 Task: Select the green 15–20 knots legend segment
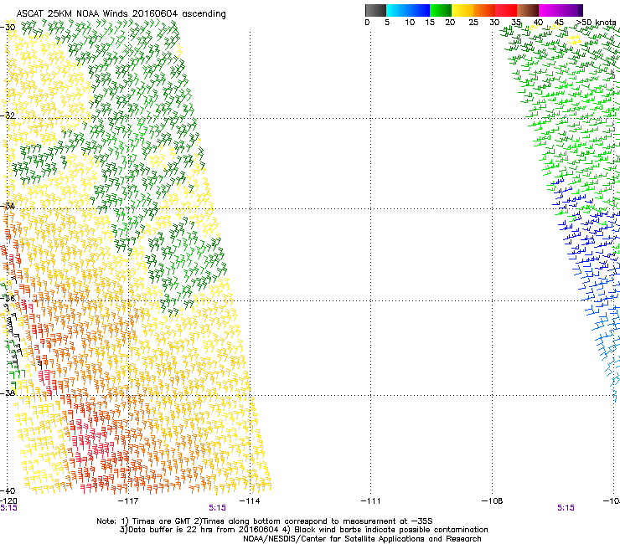[x=441, y=10]
